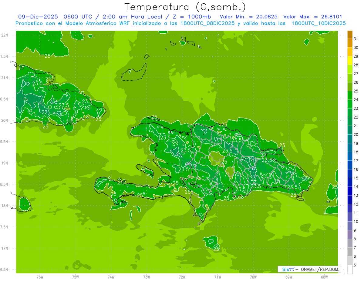This screenshot has height=281, width=364.
Task: Click the 'SisTT - ONAMET/REP.DOM.' credit label
Action: click(x=309, y=269)
